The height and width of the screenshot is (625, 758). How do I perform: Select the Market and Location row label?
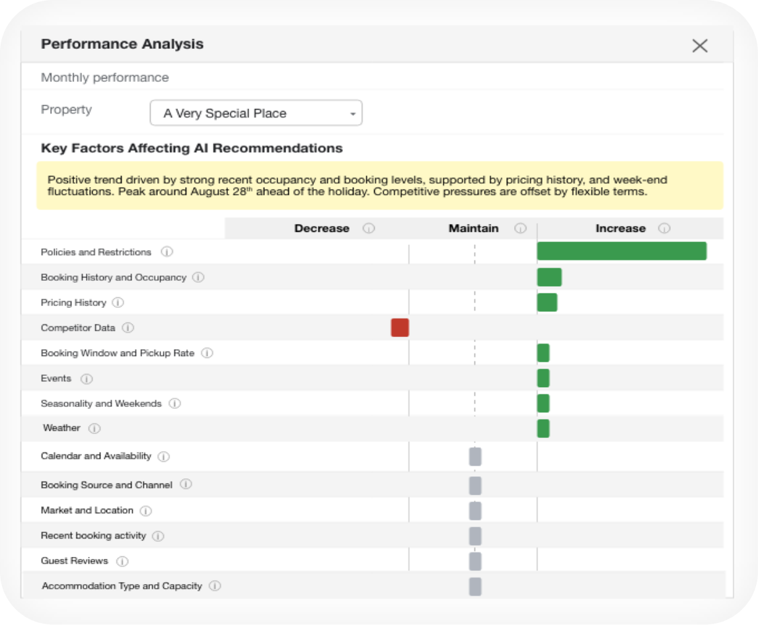pos(87,511)
